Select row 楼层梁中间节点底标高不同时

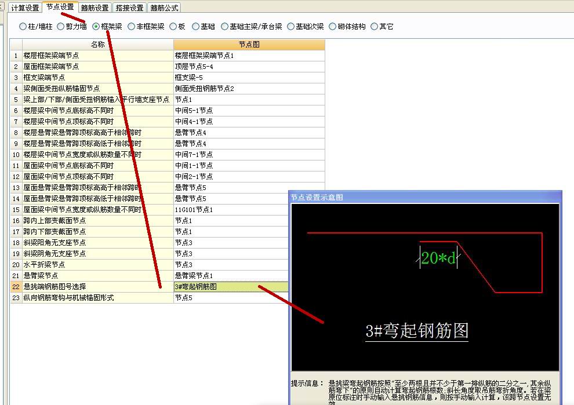(98, 111)
